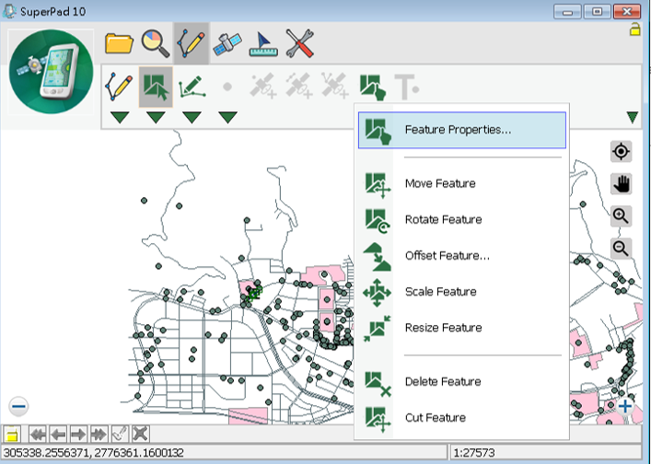Click the SuperPad 10 title bar app icon
The height and width of the screenshot is (464, 651).
click(9, 11)
